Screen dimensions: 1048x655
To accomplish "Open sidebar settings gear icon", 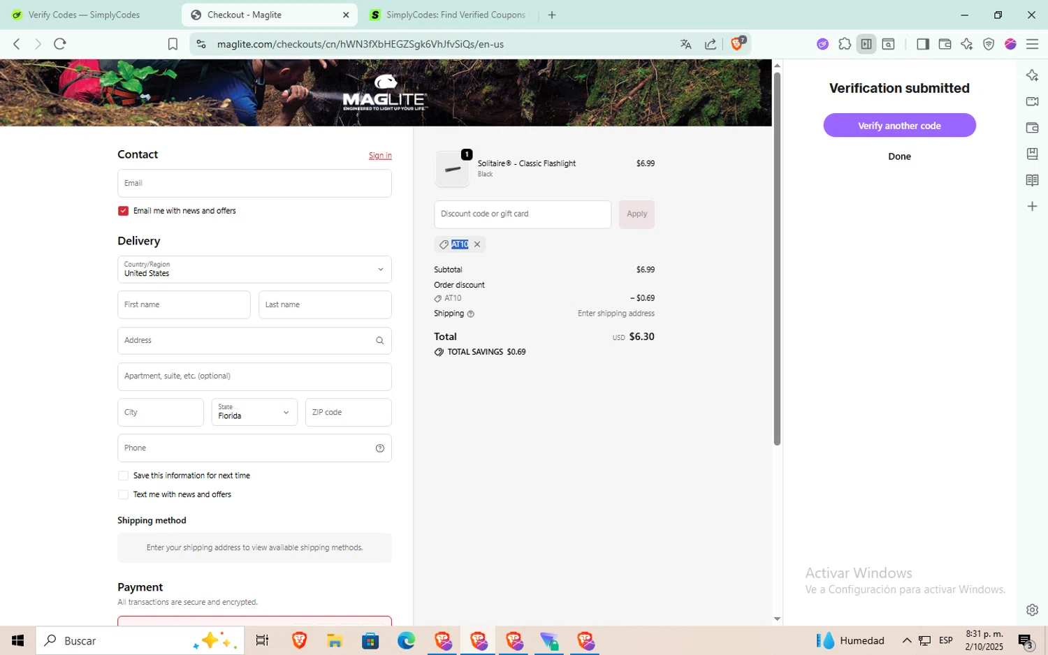I will tap(1032, 610).
